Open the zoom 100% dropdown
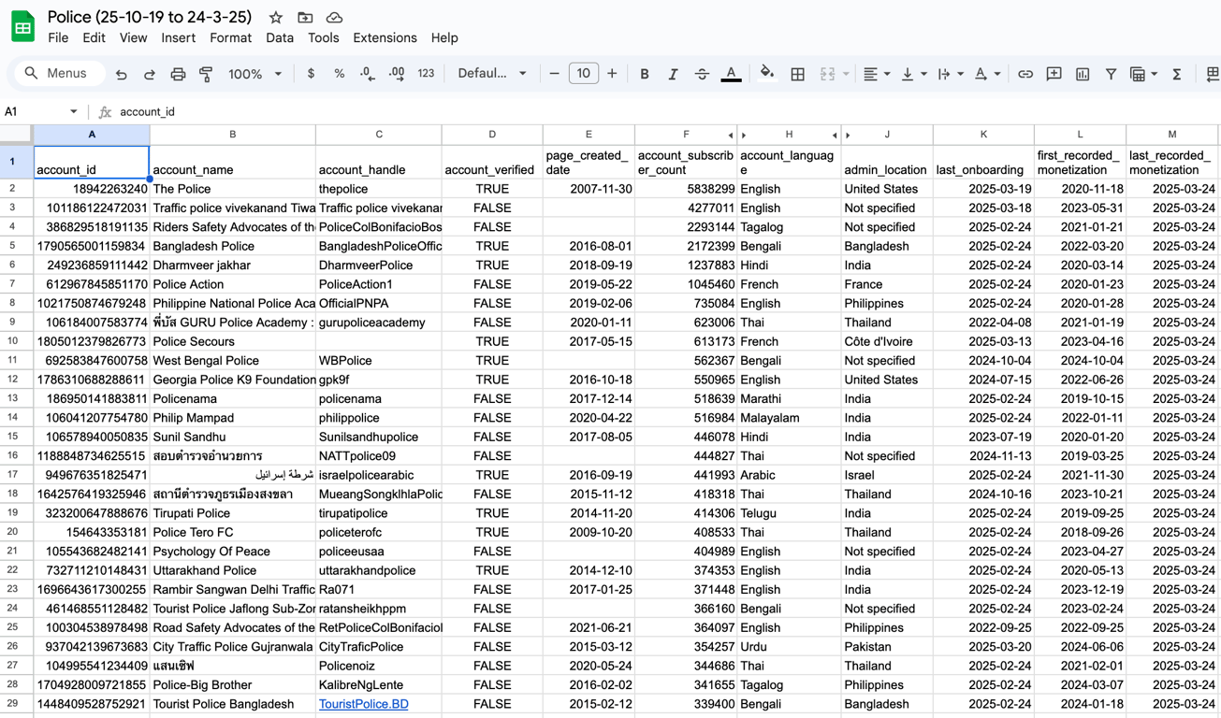 (254, 74)
